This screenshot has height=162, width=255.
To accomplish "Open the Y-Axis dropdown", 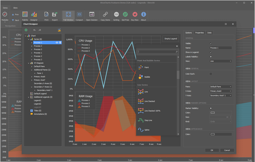I will (x=221, y=96).
